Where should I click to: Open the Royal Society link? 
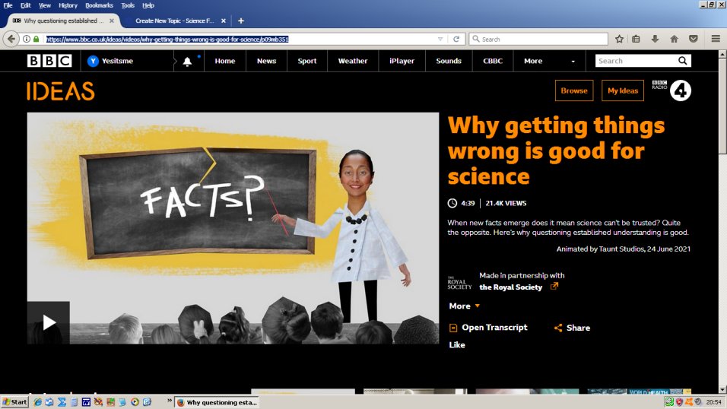coord(511,287)
